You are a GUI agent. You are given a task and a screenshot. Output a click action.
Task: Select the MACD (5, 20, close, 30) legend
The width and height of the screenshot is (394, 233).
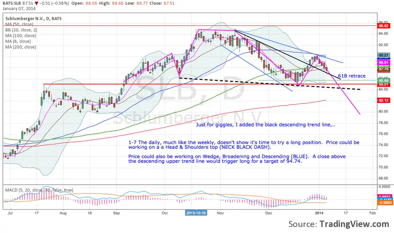tap(39, 190)
